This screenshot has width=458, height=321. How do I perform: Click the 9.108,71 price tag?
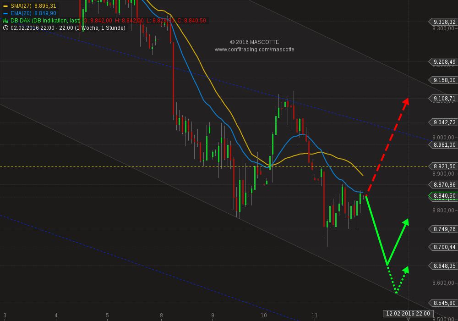pos(443,99)
